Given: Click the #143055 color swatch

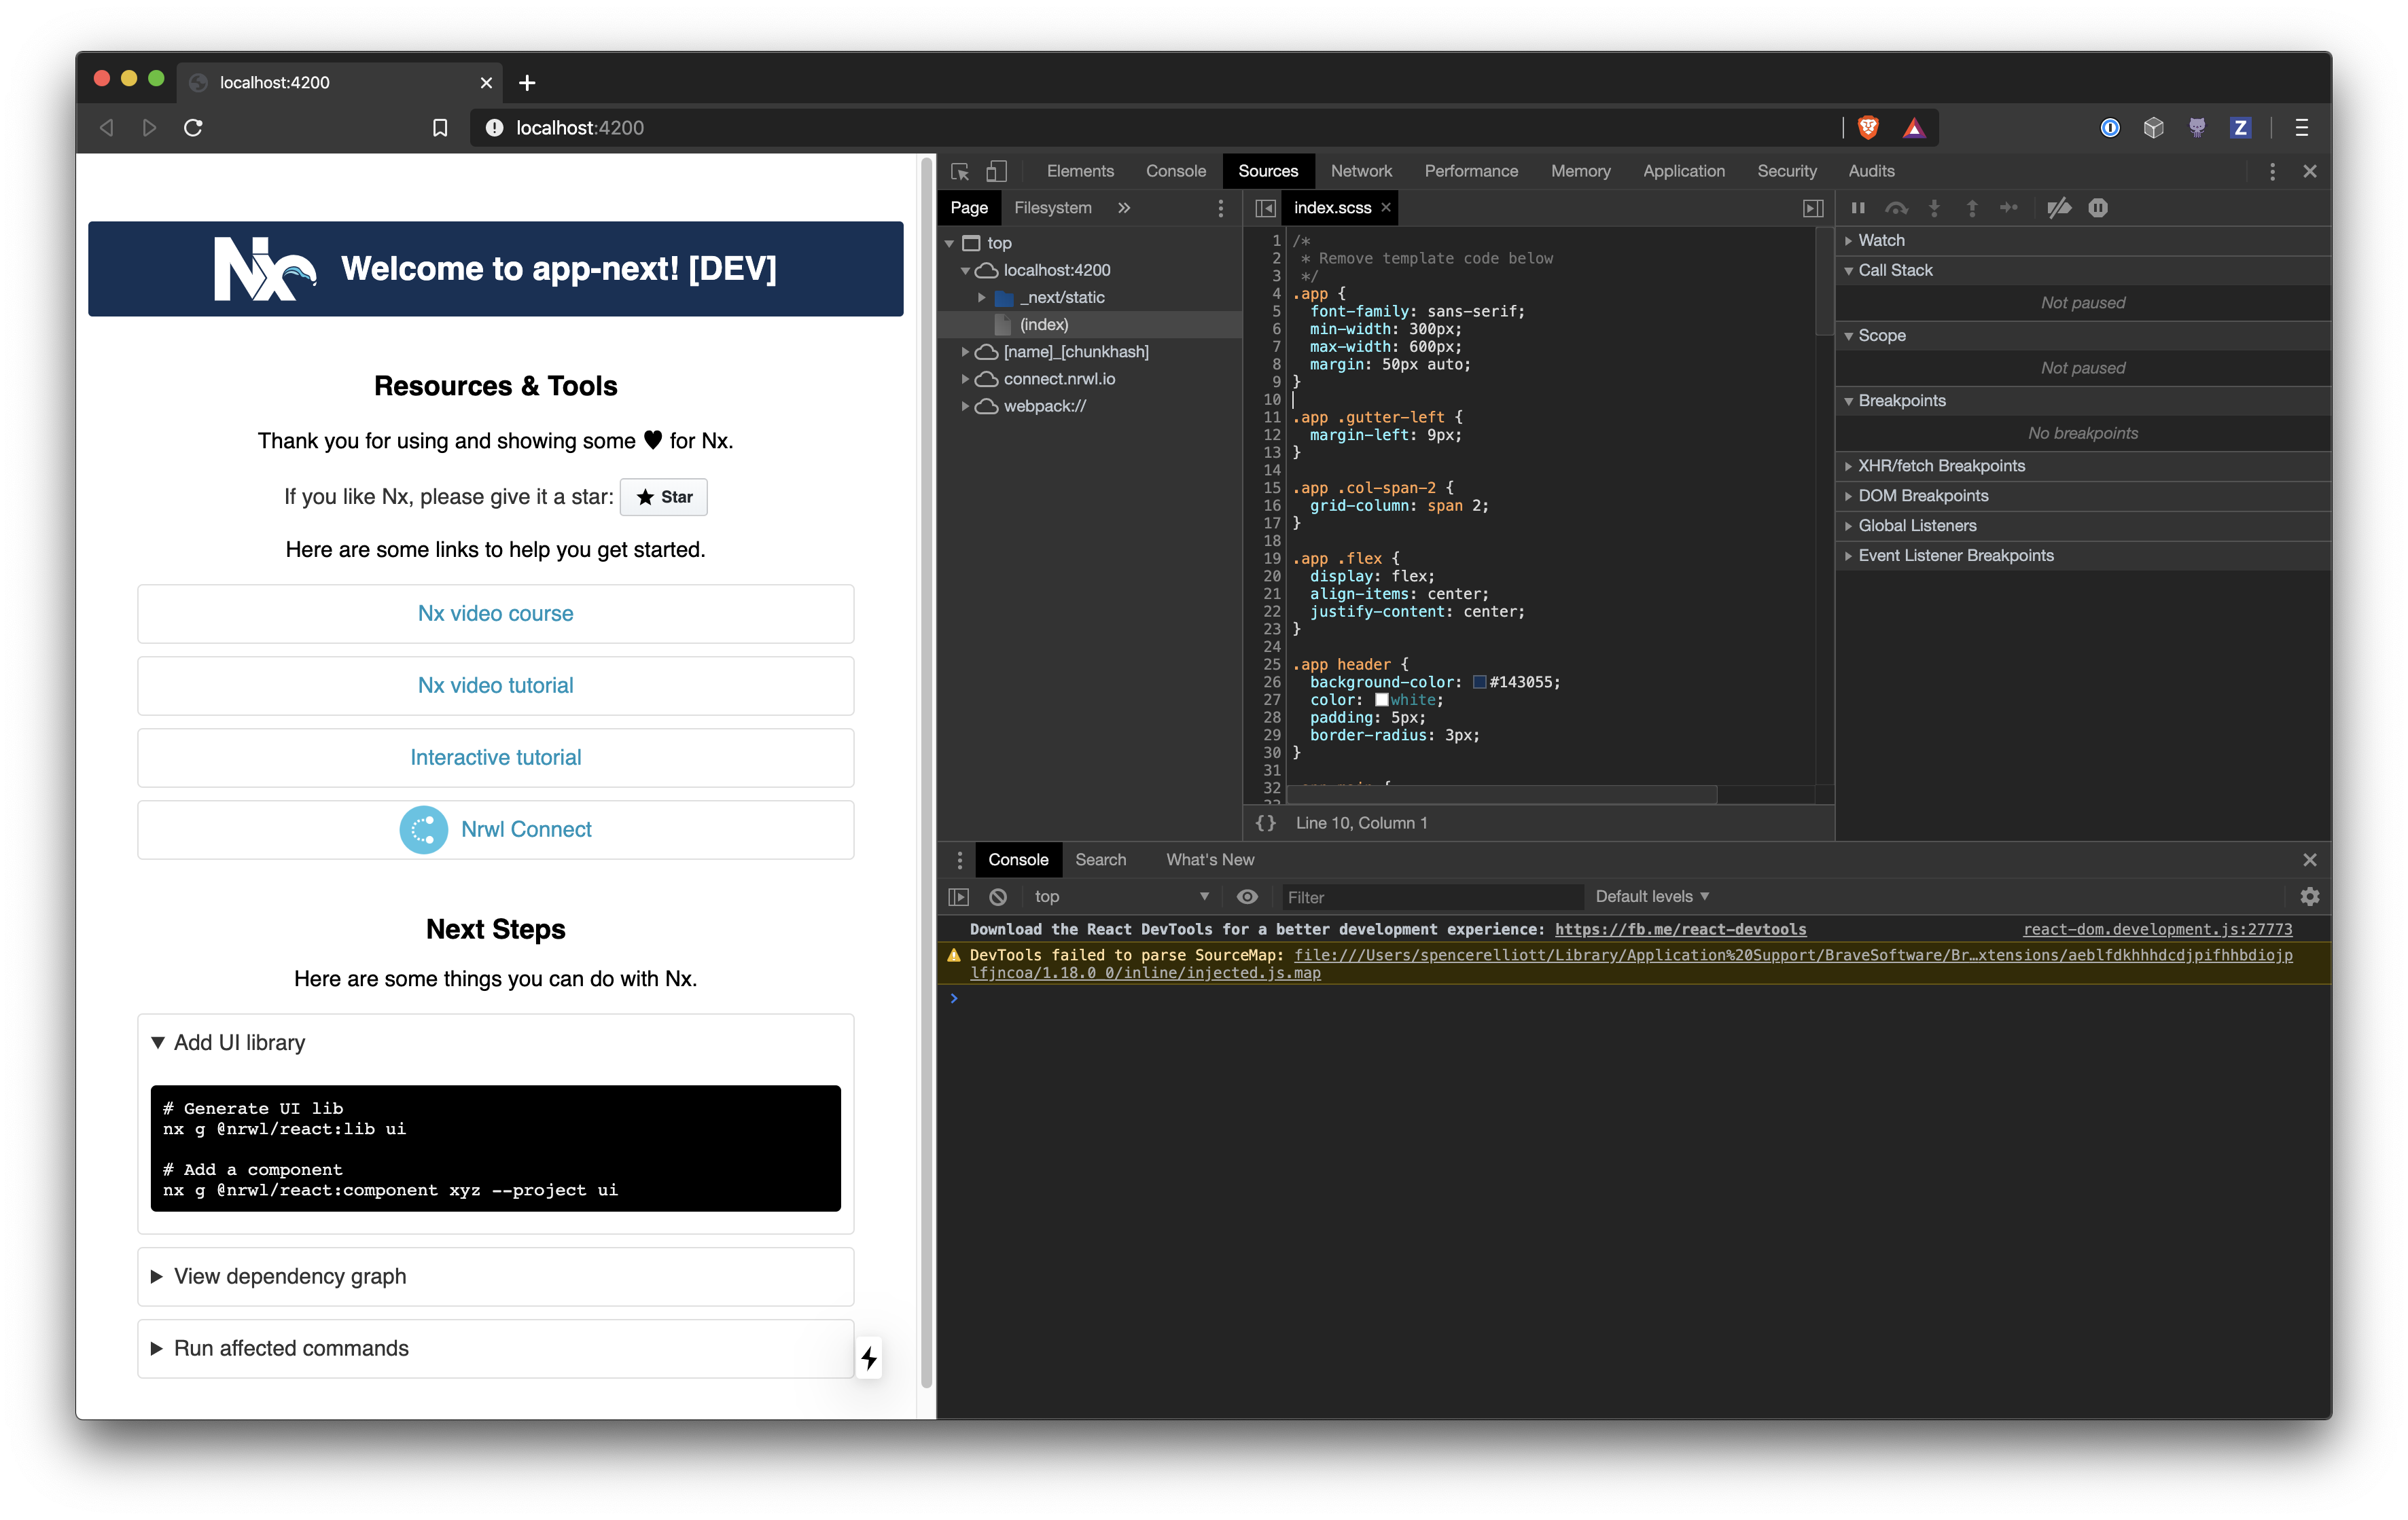Looking at the screenshot, I should [1479, 683].
